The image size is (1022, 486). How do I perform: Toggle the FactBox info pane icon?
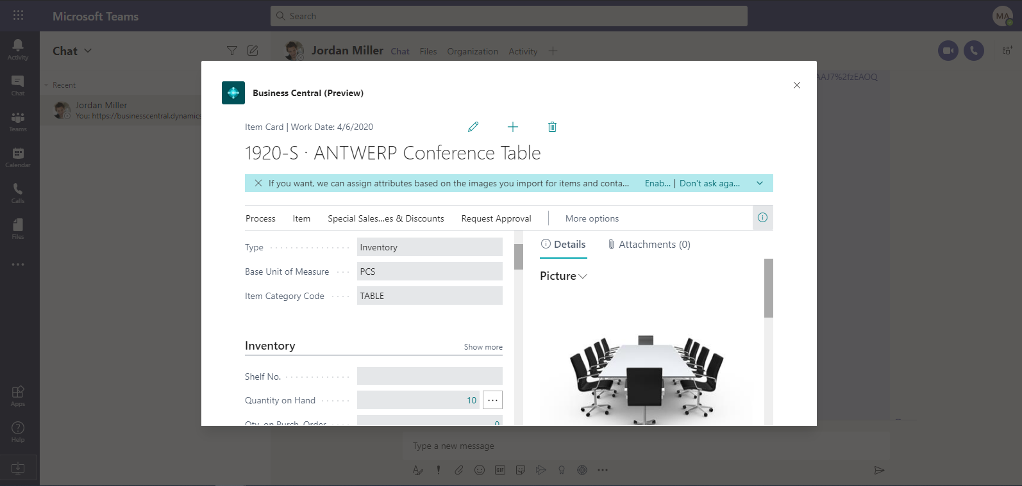point(762,218)
